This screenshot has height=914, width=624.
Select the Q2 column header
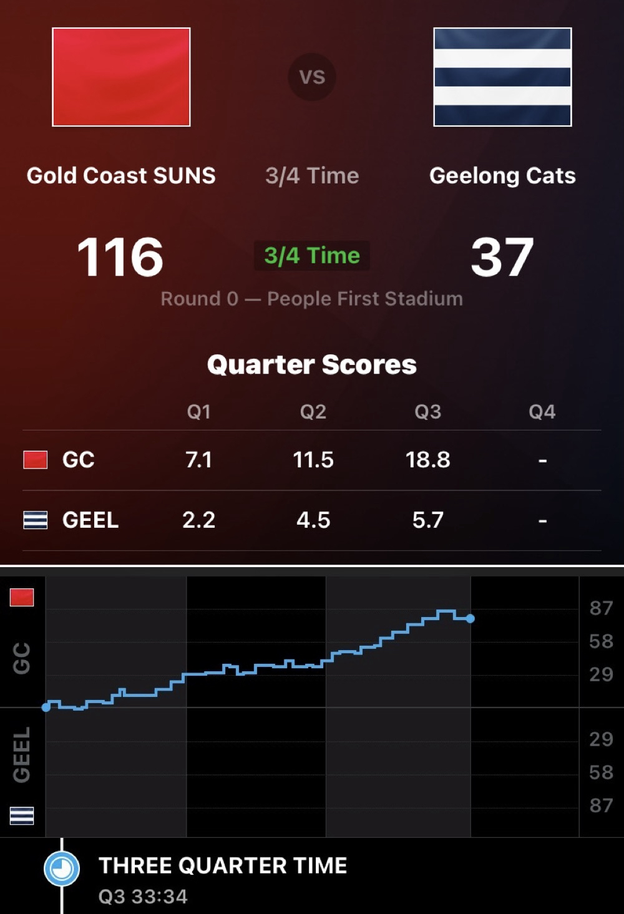point(313,412)
